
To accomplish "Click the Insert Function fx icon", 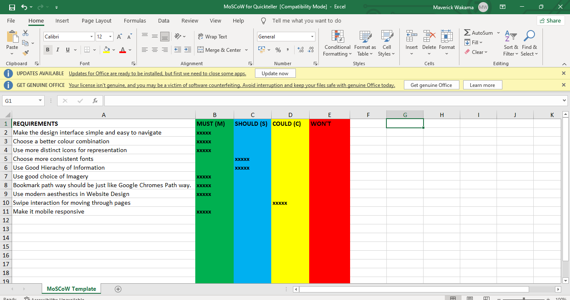I will pos(95,101).
